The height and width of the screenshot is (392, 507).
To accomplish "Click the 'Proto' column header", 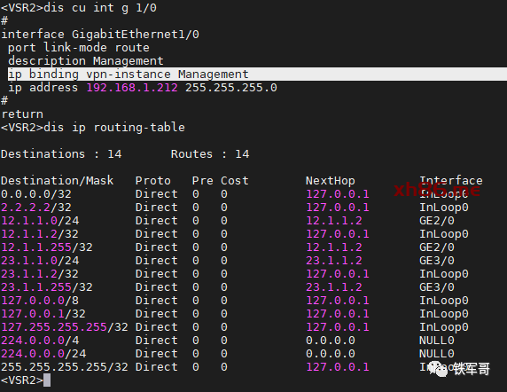I will [x=153, y=180].
